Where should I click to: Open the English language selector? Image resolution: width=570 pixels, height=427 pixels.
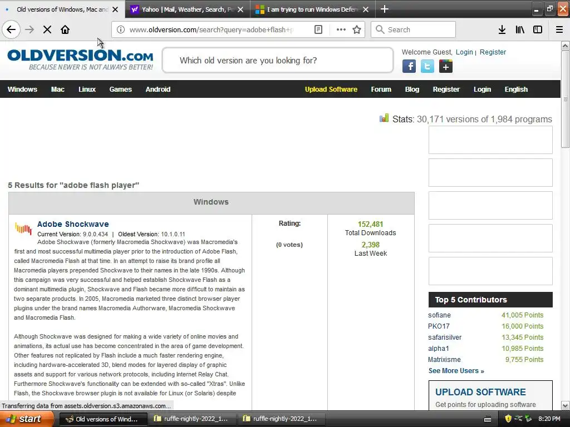(x=516, y=90)
